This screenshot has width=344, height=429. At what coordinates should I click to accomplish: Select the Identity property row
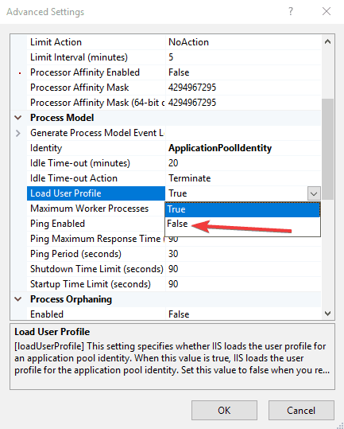coord(174,148)
